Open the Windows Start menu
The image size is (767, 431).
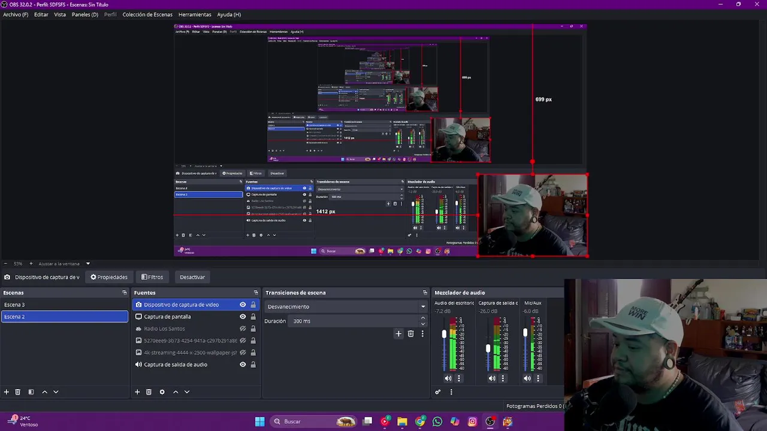click(x=259, y=421)
